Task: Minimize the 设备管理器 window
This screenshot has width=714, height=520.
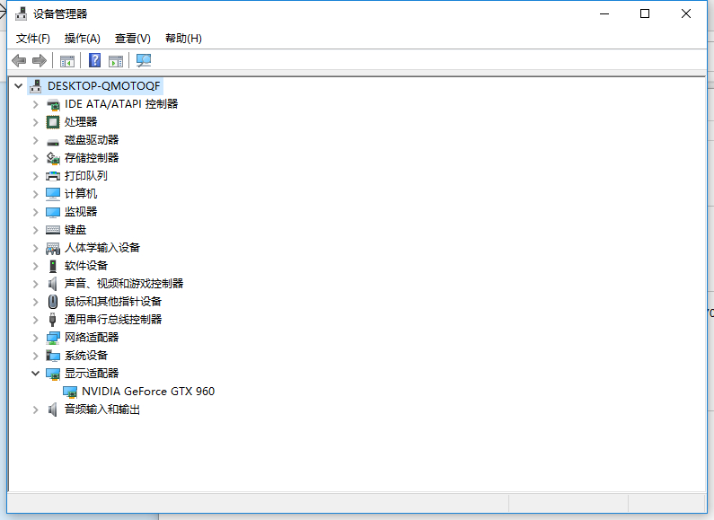Action: (x=604, y=13)
